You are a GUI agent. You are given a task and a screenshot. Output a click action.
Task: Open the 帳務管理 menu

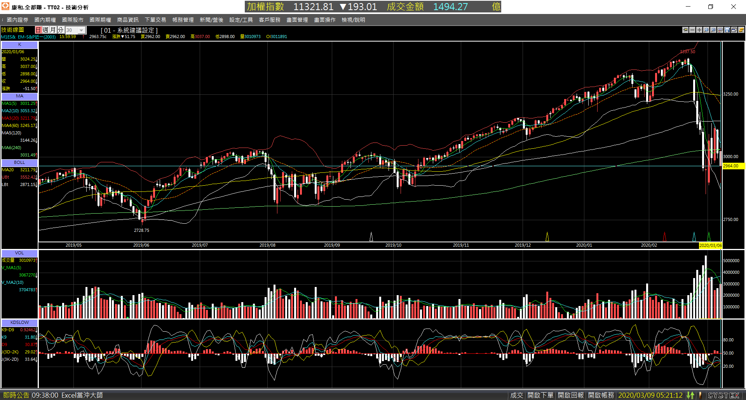(183, 20)
